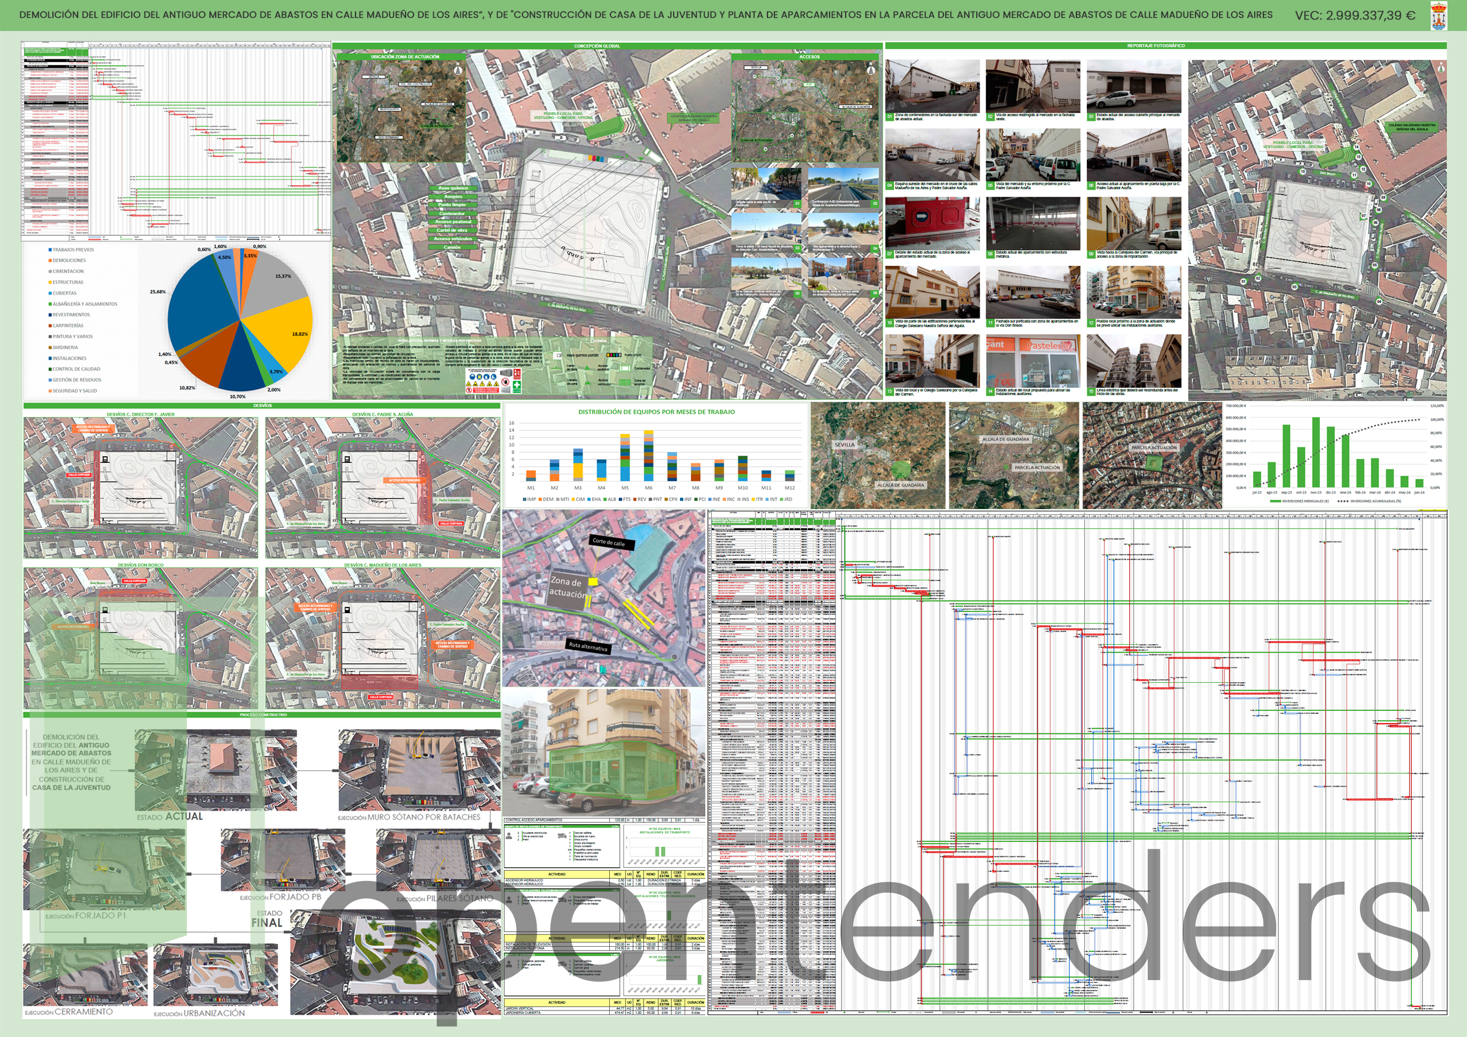Click the 'Zona de actuación' map label
The image size is (1467, 1037).
pos(567,587)
